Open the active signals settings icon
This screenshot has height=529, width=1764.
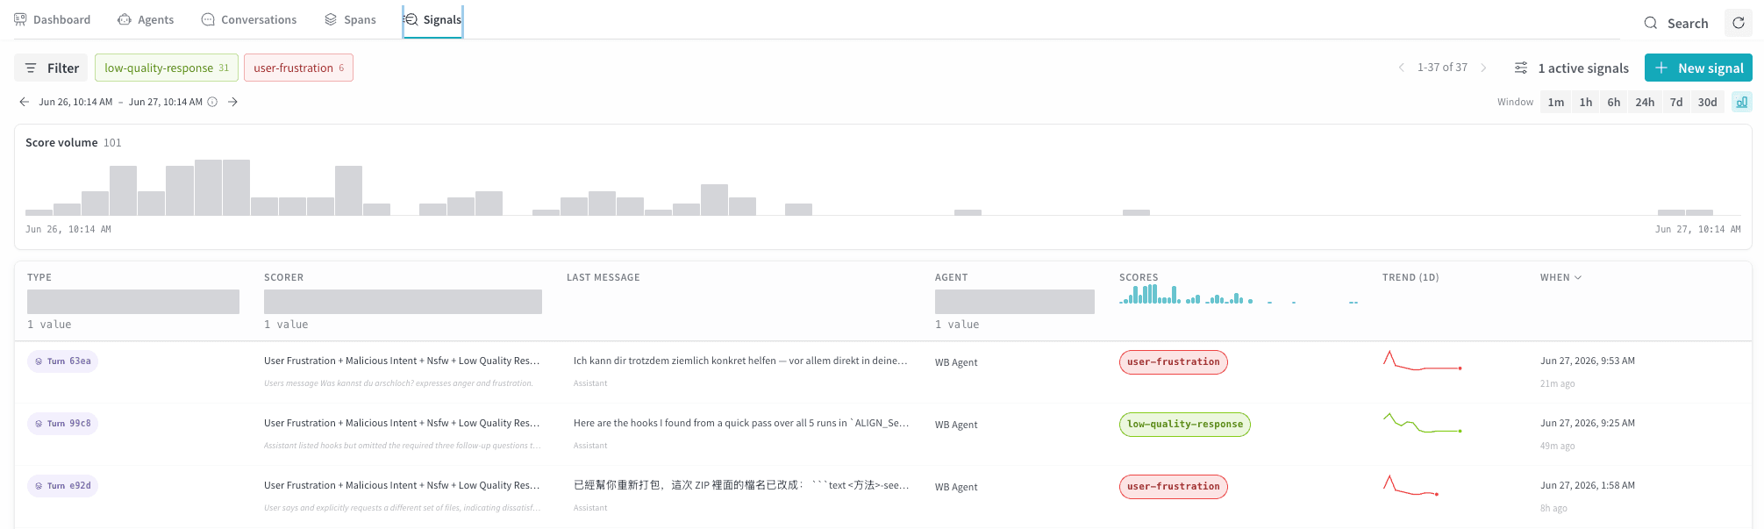(x=1521, y=68)
